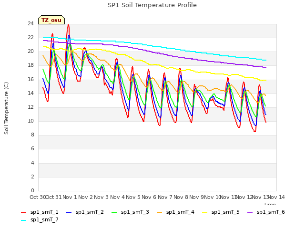Screen dimensions: 305x229
Task: Click the 18 y-axis tick label
Action: [x=30, y=65]
